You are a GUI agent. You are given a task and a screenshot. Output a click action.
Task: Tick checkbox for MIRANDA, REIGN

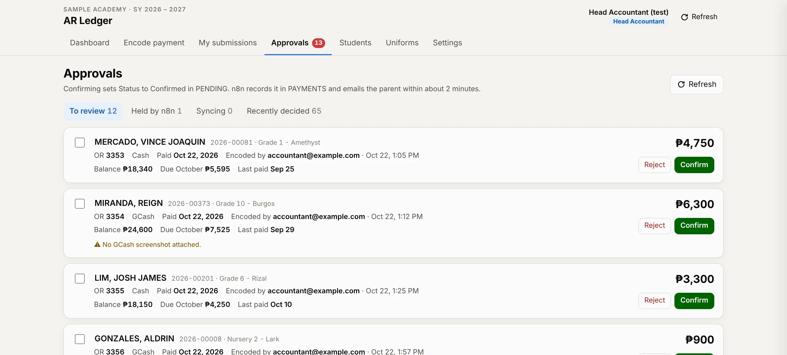pyautogui.click(x=80, y=204)
